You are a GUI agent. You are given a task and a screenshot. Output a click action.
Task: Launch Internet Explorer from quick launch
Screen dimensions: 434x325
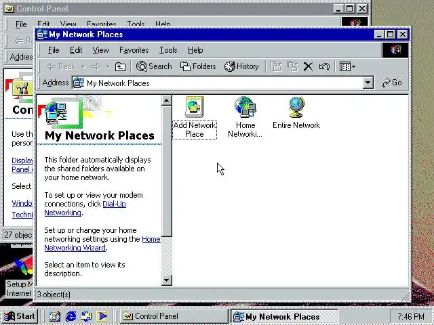71,316
